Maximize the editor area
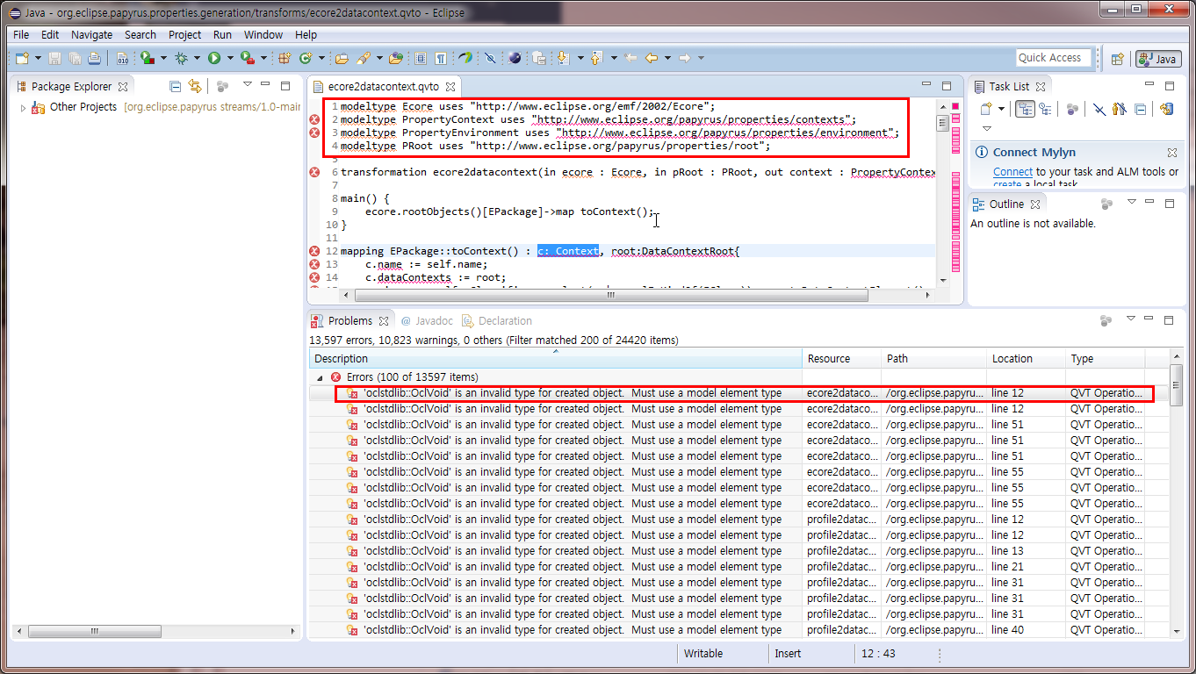Screen dimensions: 1196x674 [x=947, y=86]
